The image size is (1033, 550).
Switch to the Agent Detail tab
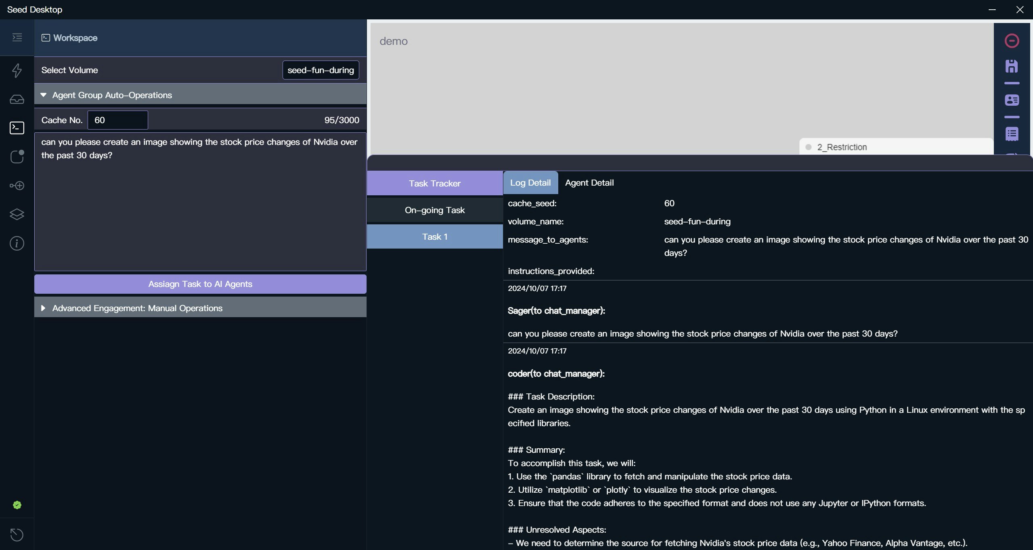click(589, 183)
